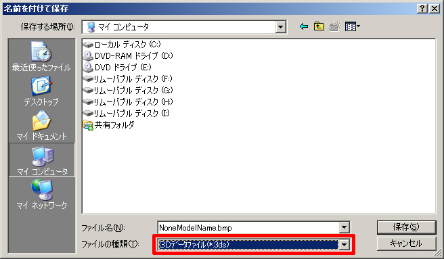Open the view menu icon
Image resolution: width=444 pixels, height=259 pixels.
coord(352,26)
